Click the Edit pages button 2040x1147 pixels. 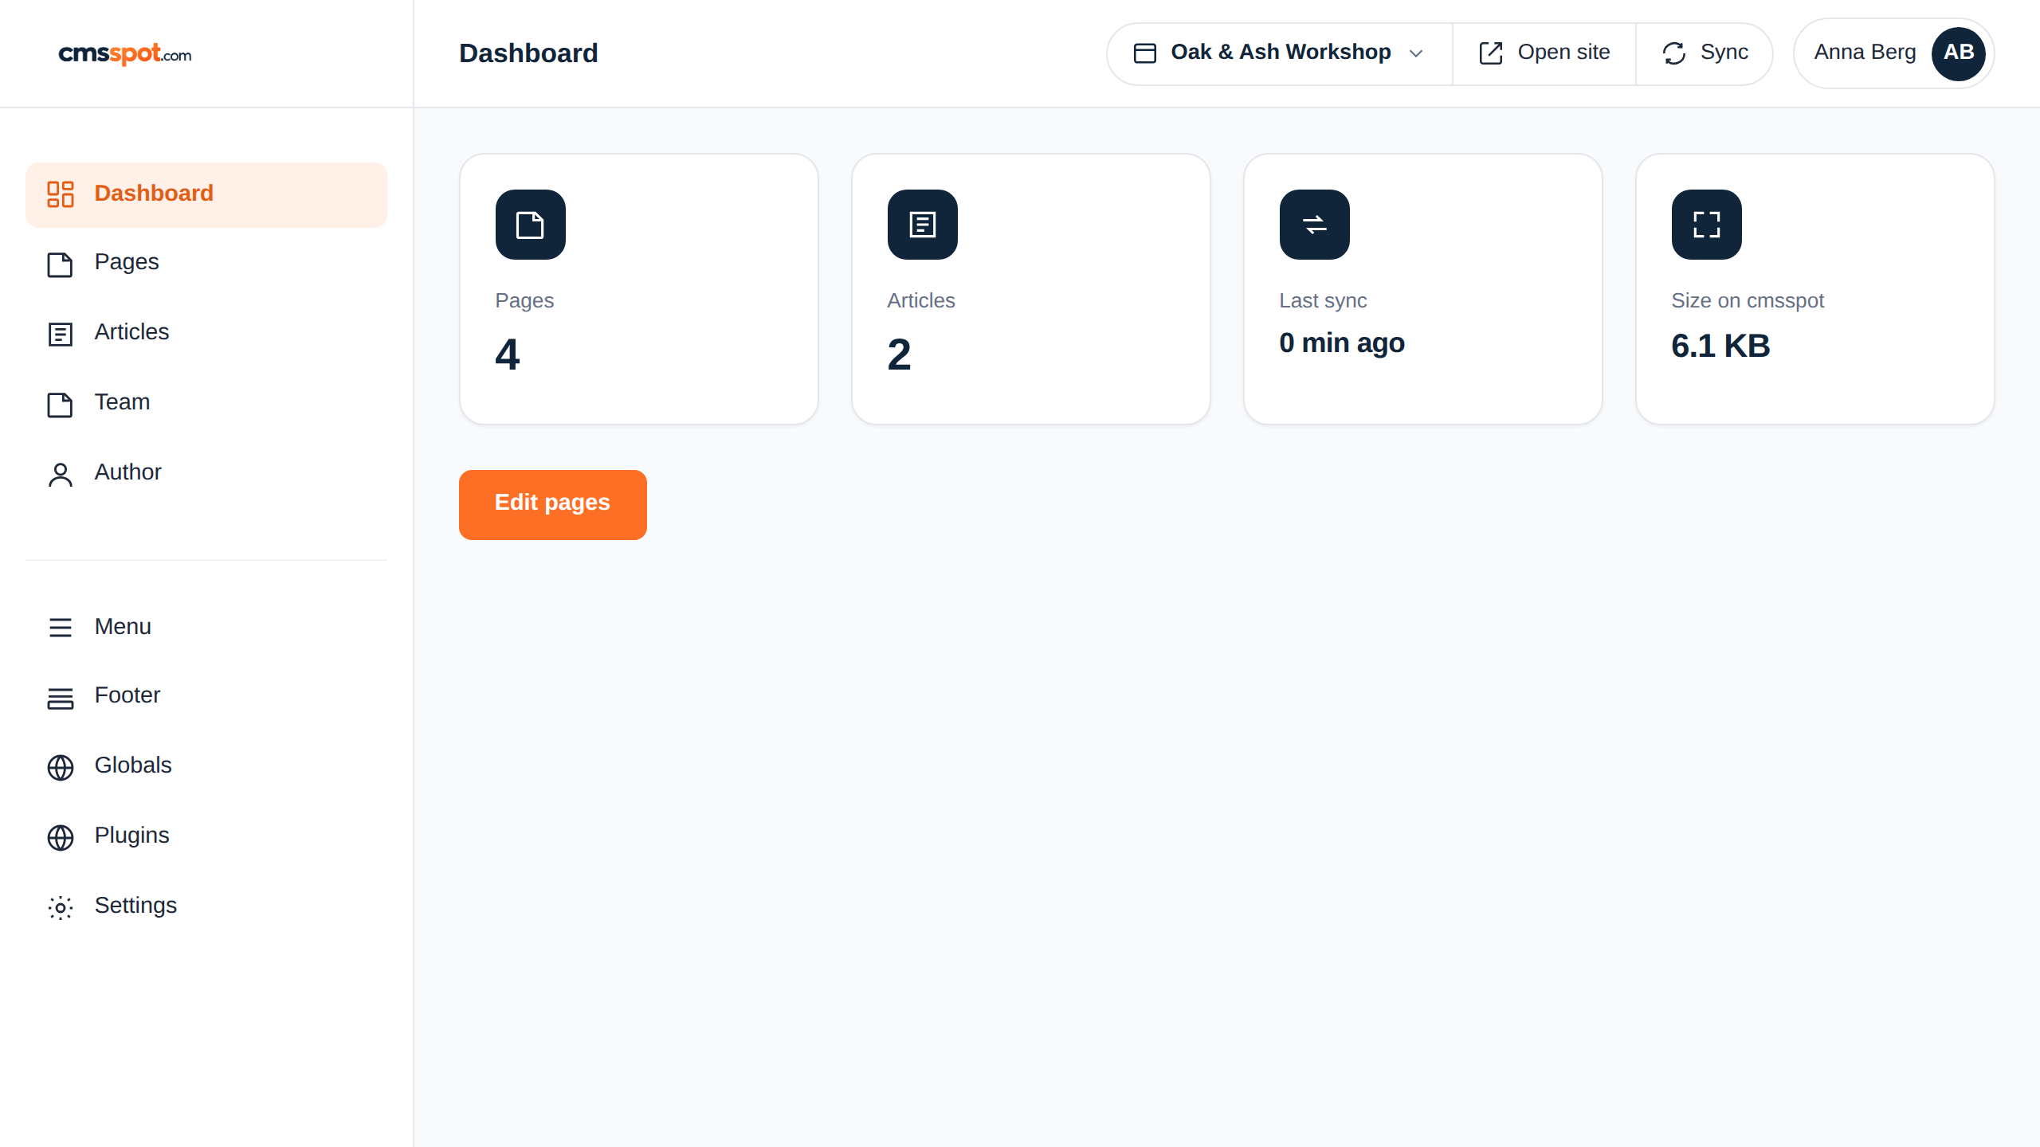(x=553, y=504)
